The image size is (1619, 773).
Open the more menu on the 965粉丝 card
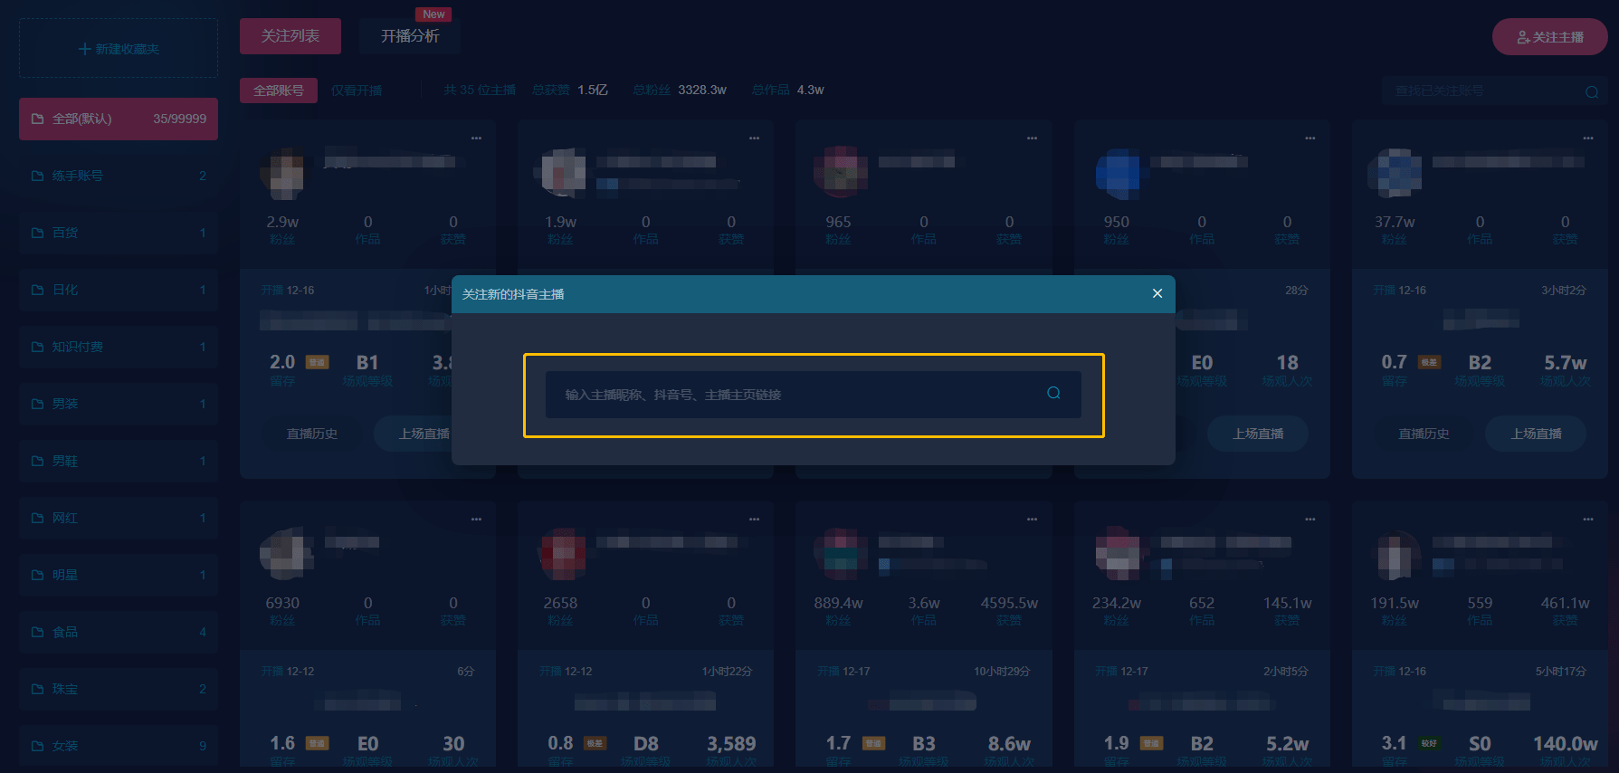tap(1032, 138)
